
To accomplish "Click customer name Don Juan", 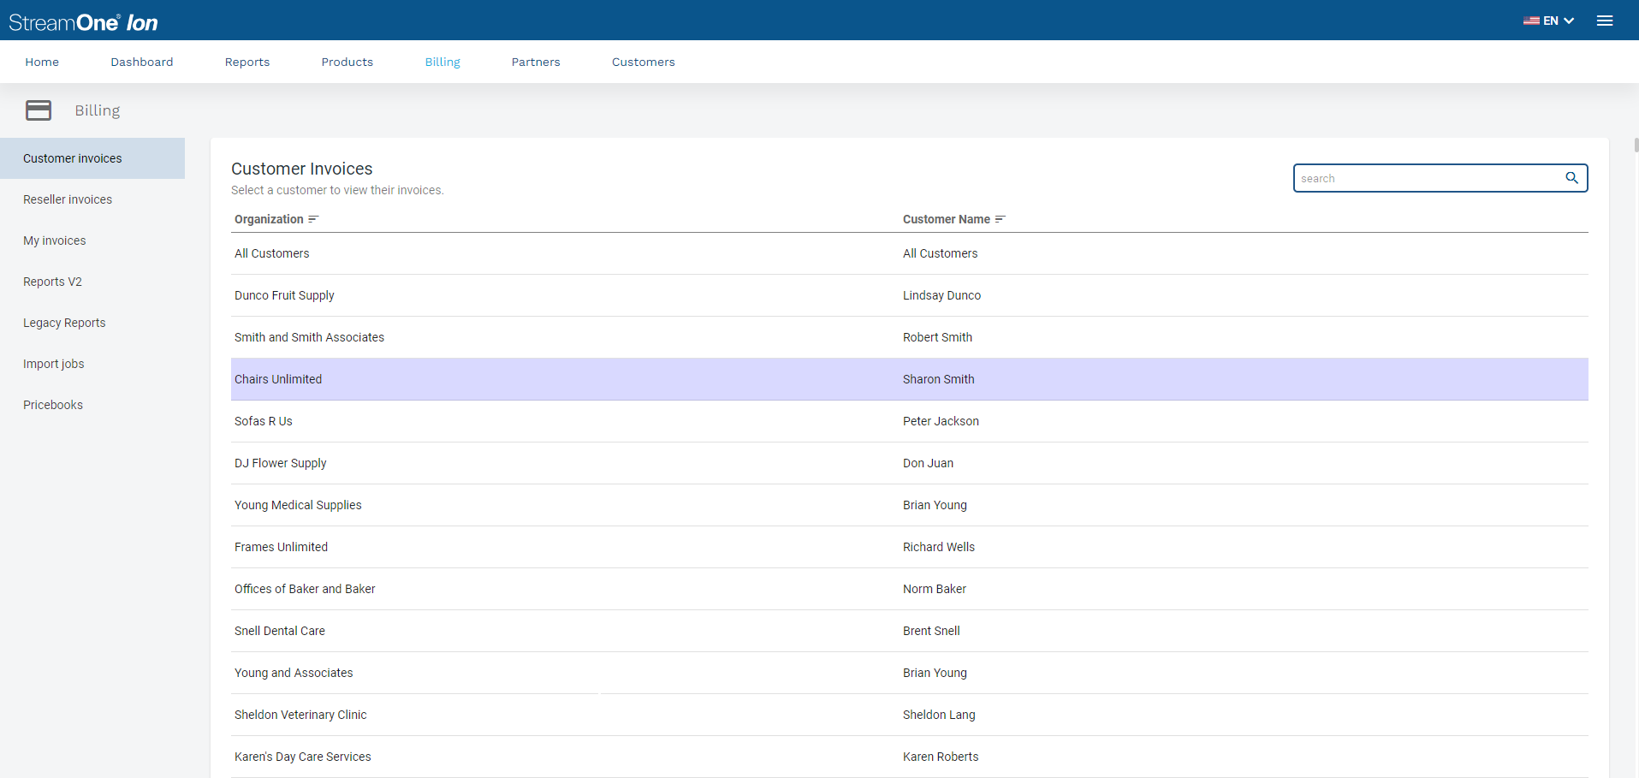I will 928,463.
